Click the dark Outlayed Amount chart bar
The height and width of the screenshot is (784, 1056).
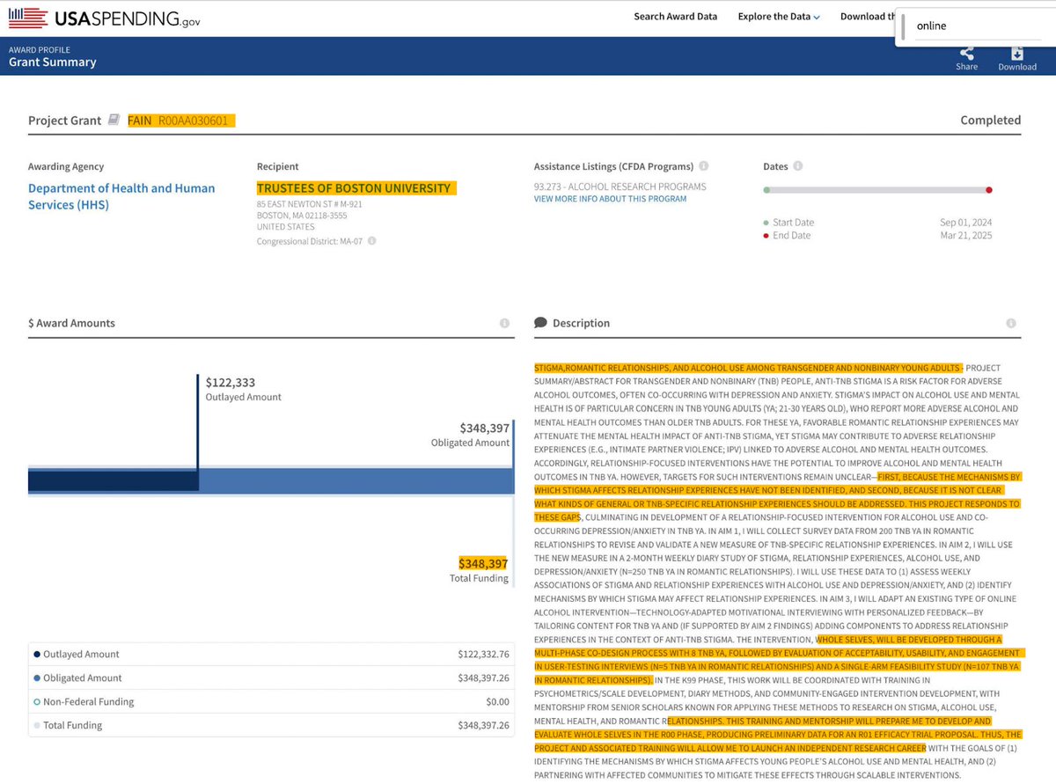(113, 481)
